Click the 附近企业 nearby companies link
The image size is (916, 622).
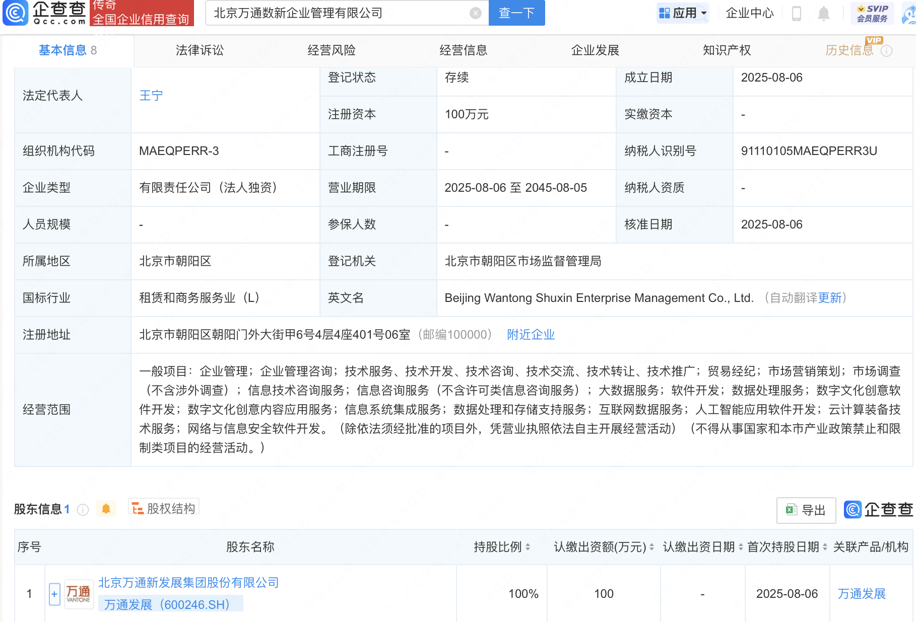pyautogui.click(x=531, y=335)
